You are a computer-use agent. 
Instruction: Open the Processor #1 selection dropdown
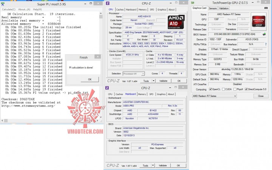[134, 74]
